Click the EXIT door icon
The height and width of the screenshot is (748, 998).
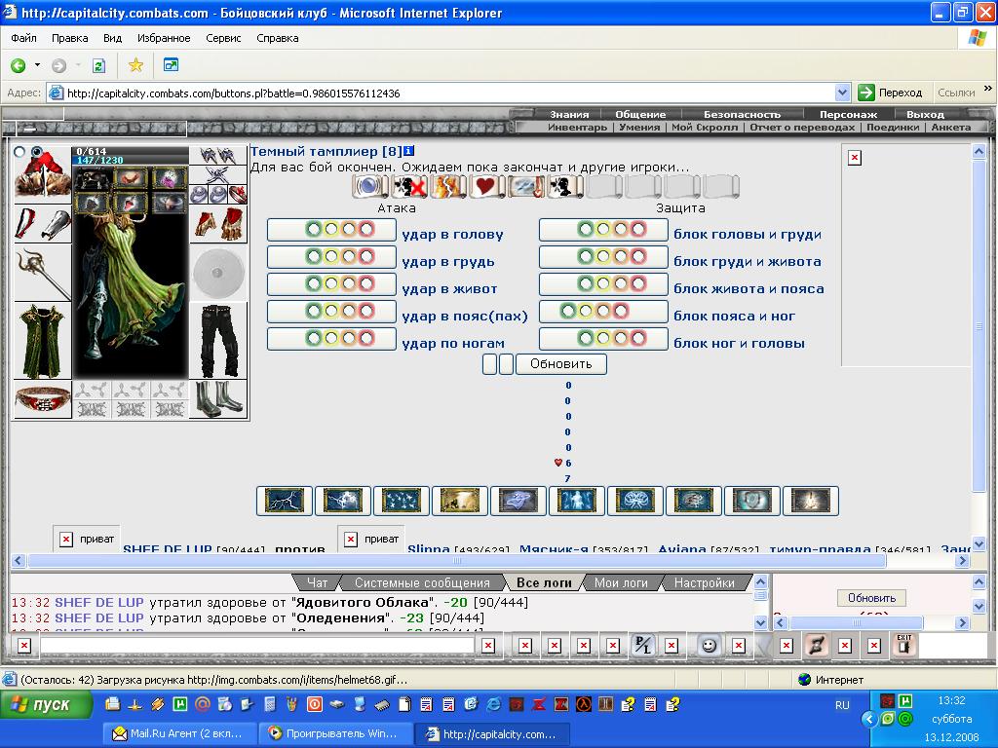[x=903, y=646]
